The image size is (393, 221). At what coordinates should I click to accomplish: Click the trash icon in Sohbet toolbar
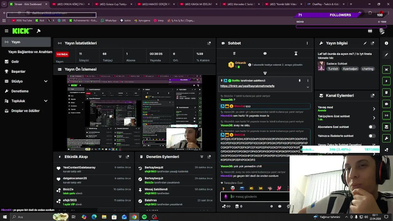point(234,53)
